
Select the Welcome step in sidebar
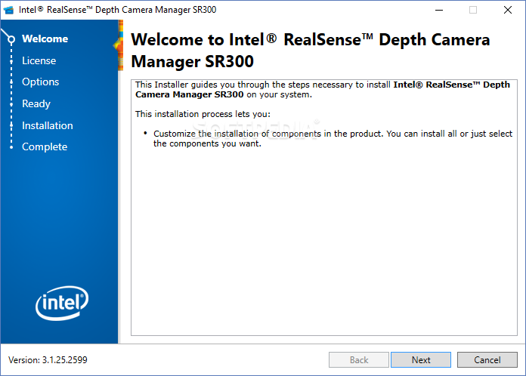(45, 39)
